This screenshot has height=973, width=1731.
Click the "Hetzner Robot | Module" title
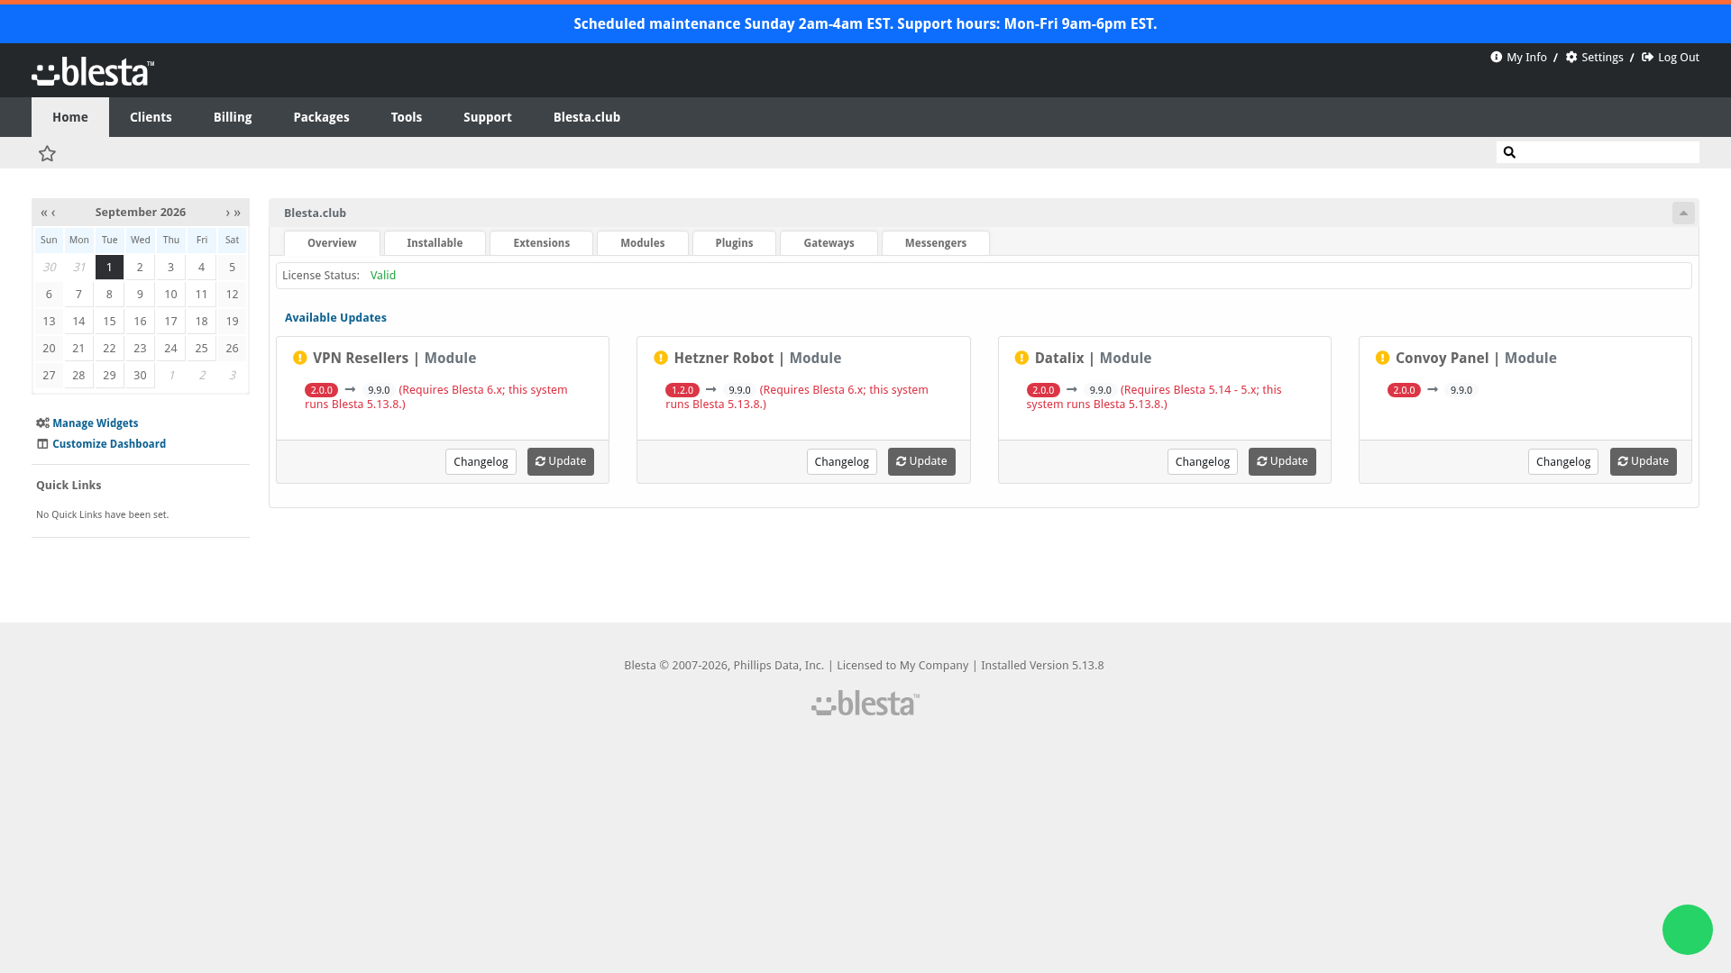click(757, 359)
